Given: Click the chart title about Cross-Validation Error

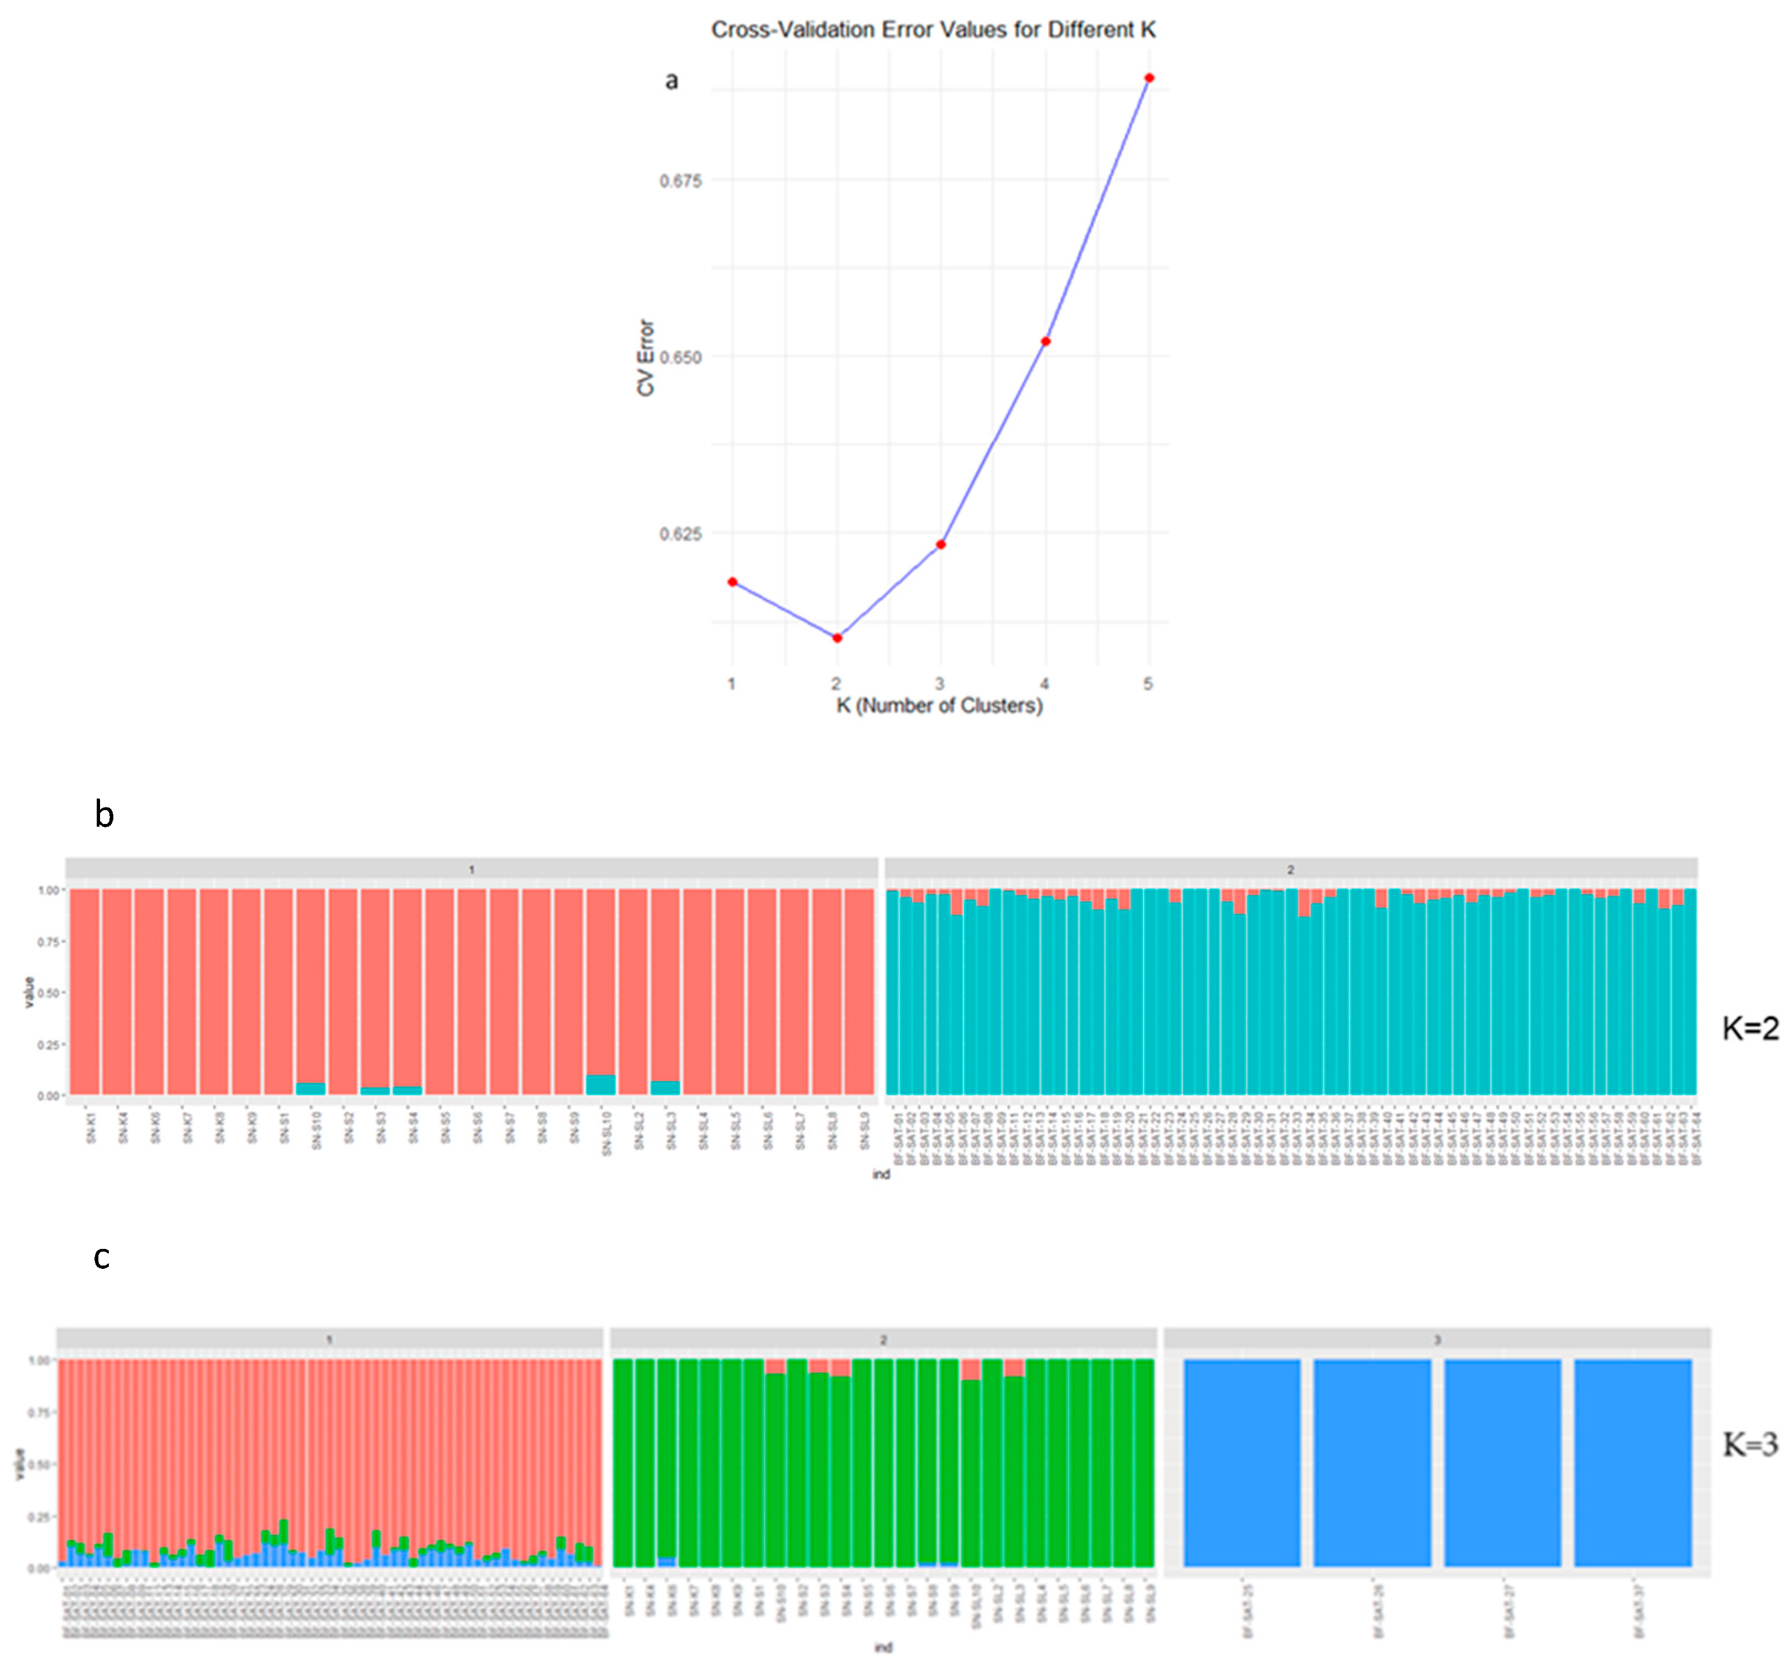Looking at the screenshot, I should click(x=933, y=30).
